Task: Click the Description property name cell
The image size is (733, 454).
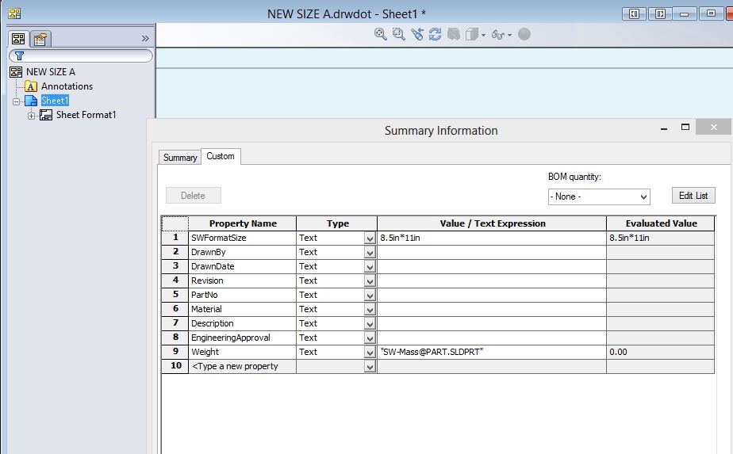Action: (x=242, y=323)
